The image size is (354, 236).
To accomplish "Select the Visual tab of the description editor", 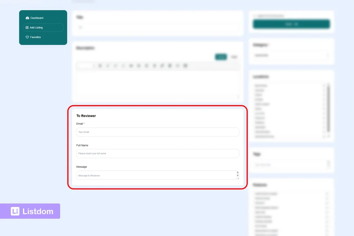I will 221,57.
